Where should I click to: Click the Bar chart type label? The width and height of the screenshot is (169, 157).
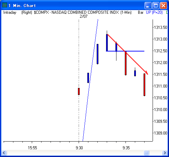141,12
